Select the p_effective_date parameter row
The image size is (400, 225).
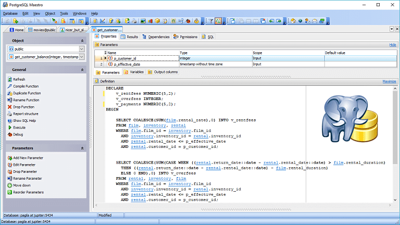(x=246, y=64)
